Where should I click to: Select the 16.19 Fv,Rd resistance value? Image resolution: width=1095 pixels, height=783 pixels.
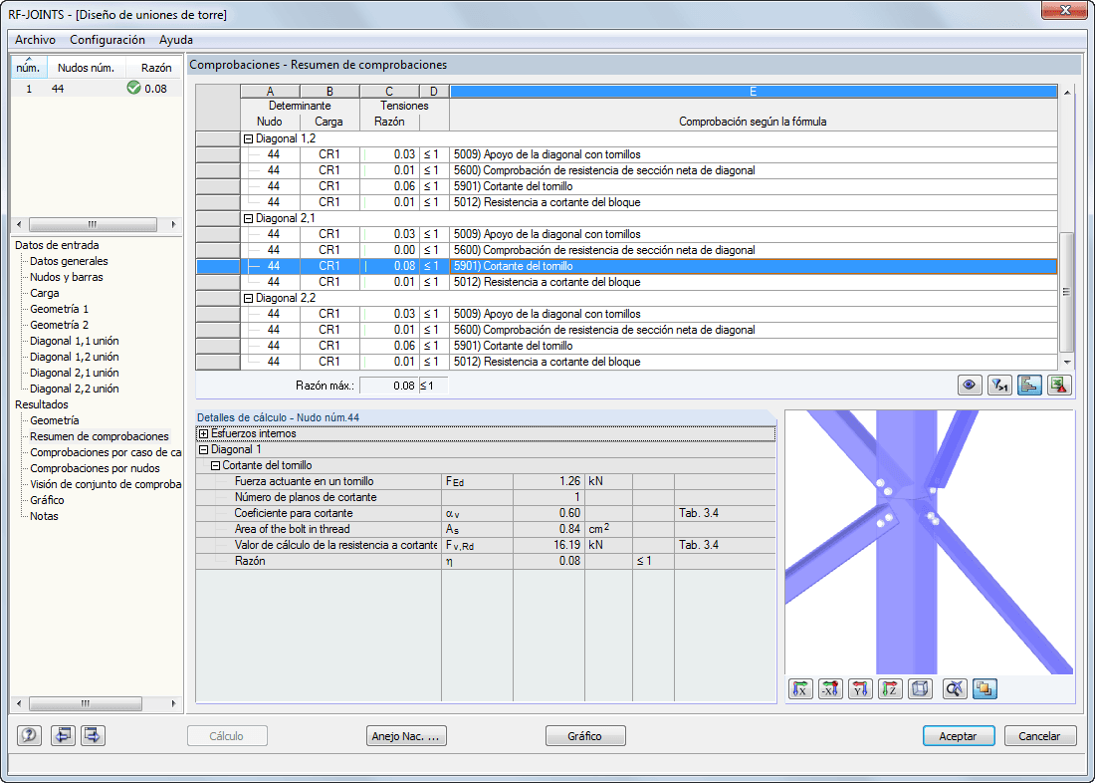548,545
